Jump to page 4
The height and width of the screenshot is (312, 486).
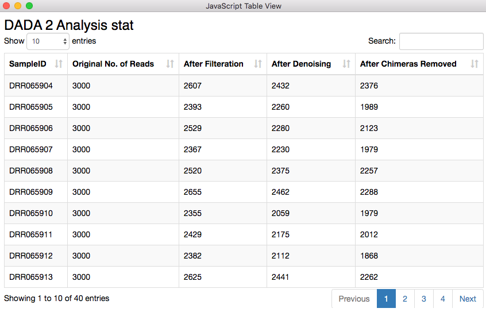coord(442,299)
